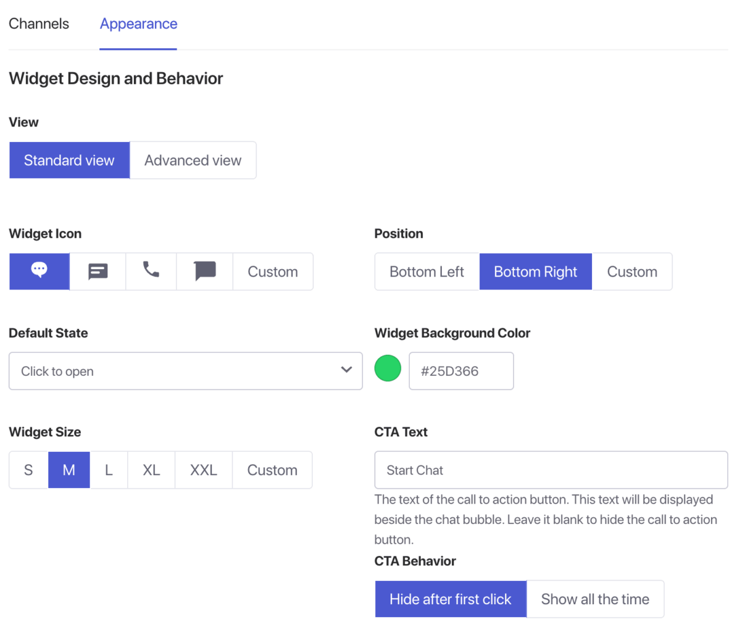Screen dimensions: 745x632
Task: Open the Appearance tab
Action: tap(138, 24)
